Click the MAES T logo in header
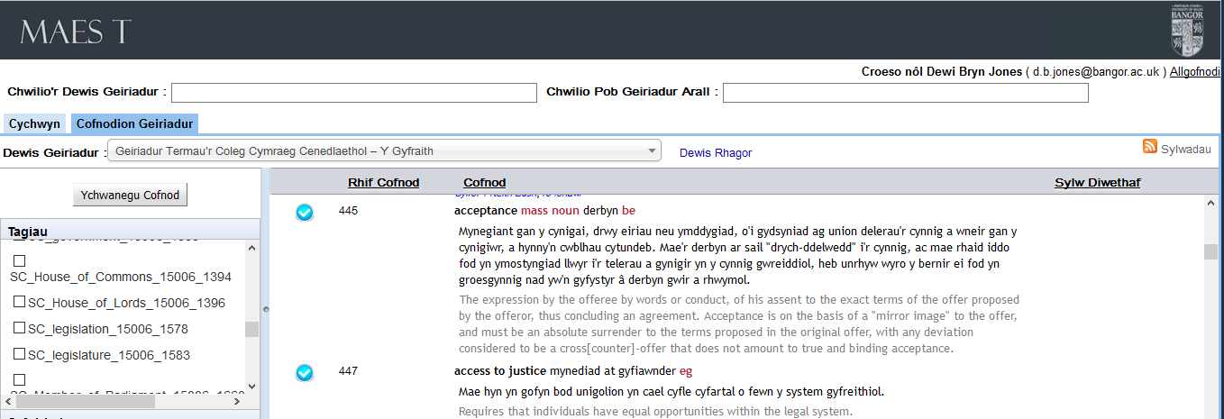Viewport: 1224px width, 419px height. point(76,32)
